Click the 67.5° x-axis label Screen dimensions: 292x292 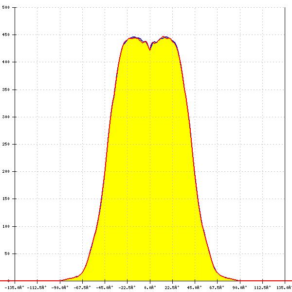point(217,288)
